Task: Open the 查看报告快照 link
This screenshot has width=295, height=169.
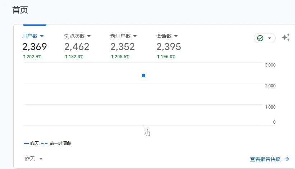Action: [x=266, y=159]
